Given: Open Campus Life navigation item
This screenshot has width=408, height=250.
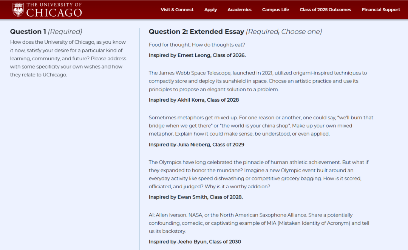Looking at the screenshot, I should [x=275, y=9].
